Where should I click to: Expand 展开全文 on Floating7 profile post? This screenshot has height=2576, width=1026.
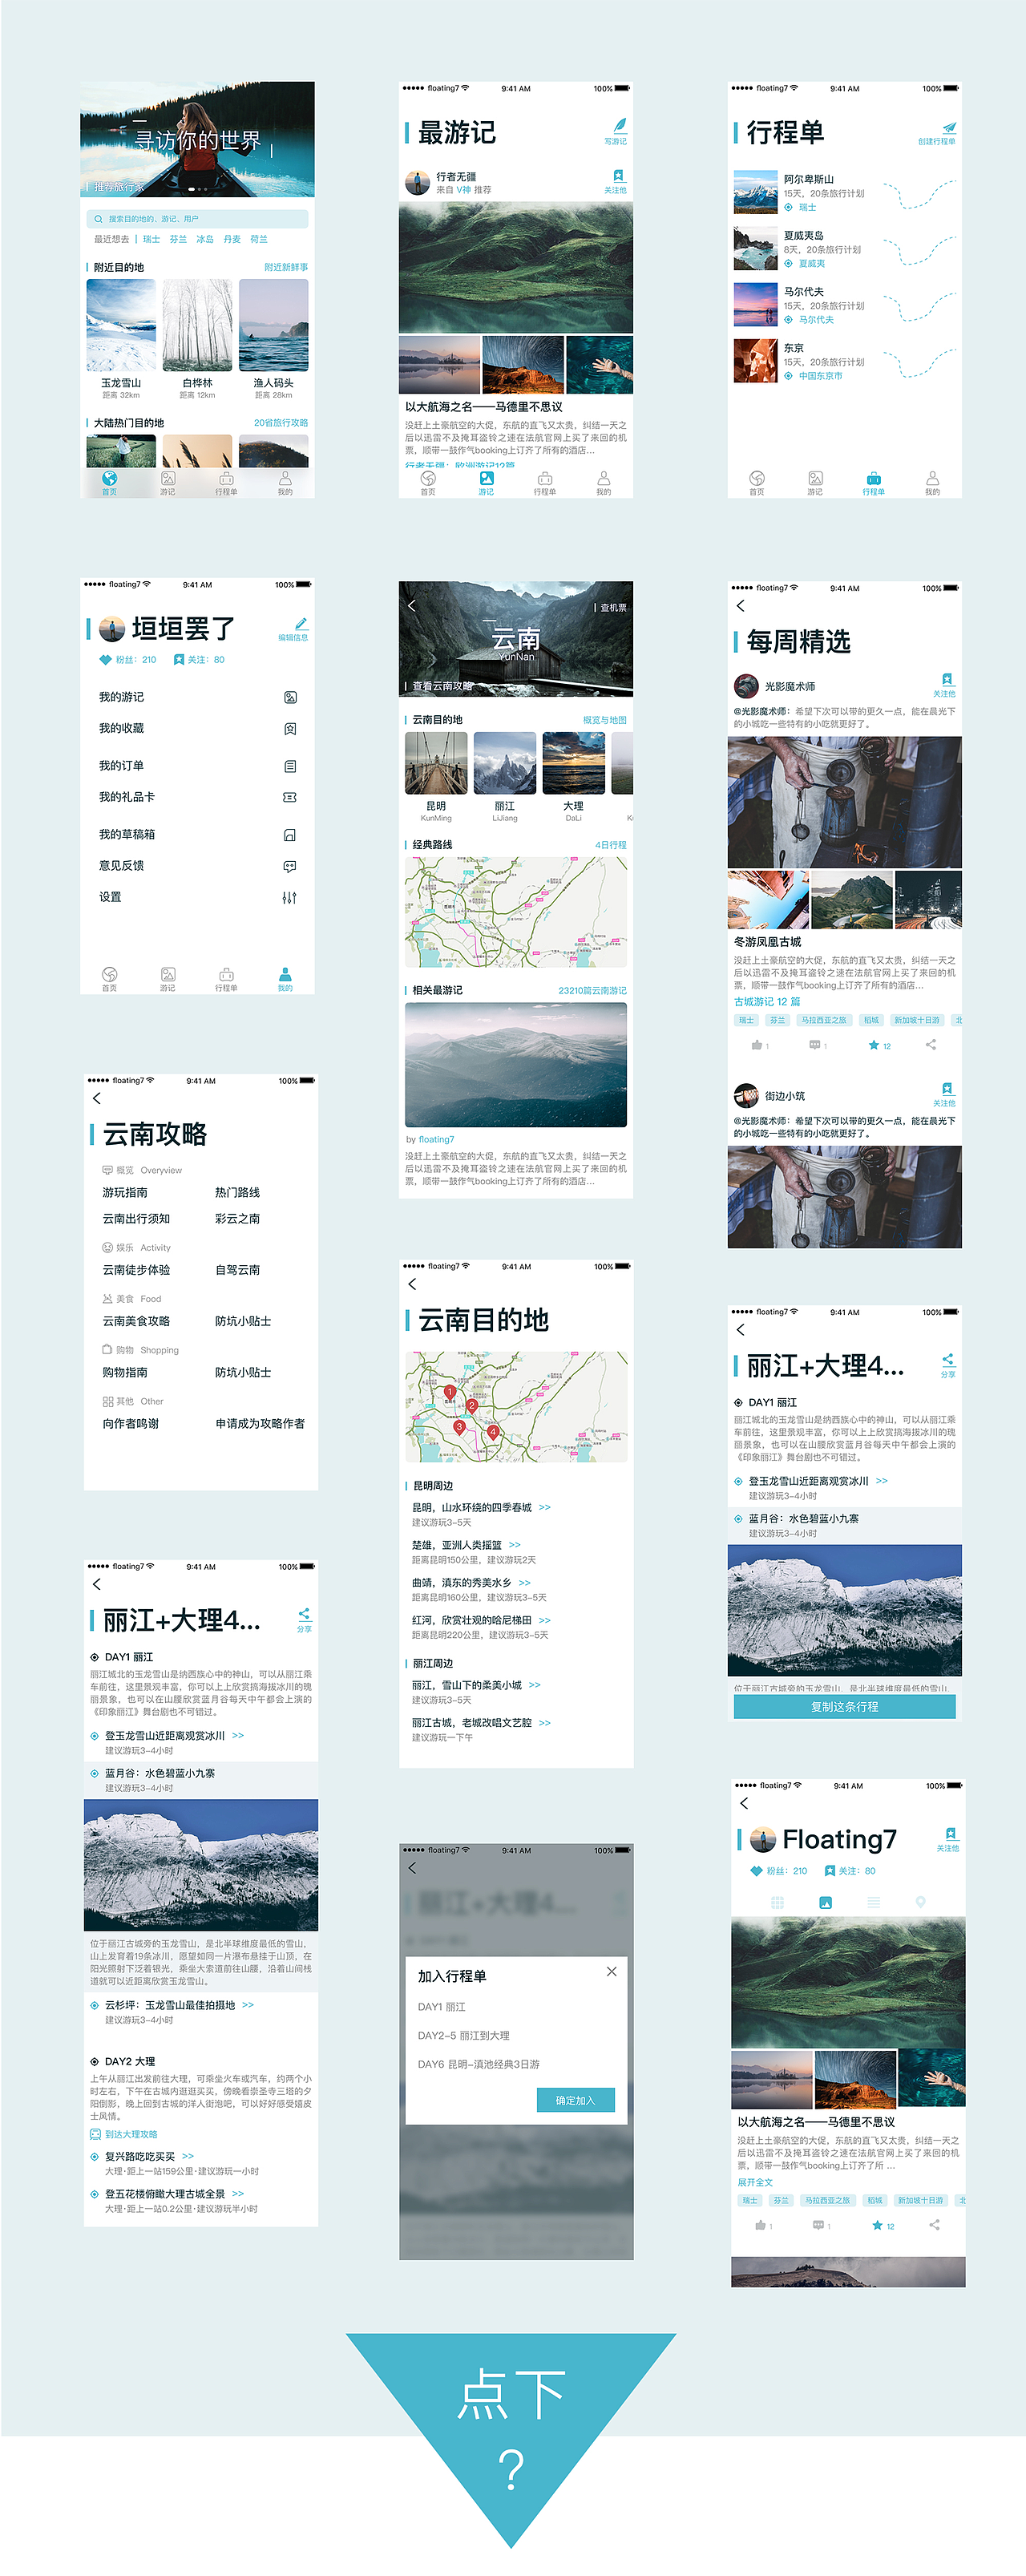(755, 2182)
